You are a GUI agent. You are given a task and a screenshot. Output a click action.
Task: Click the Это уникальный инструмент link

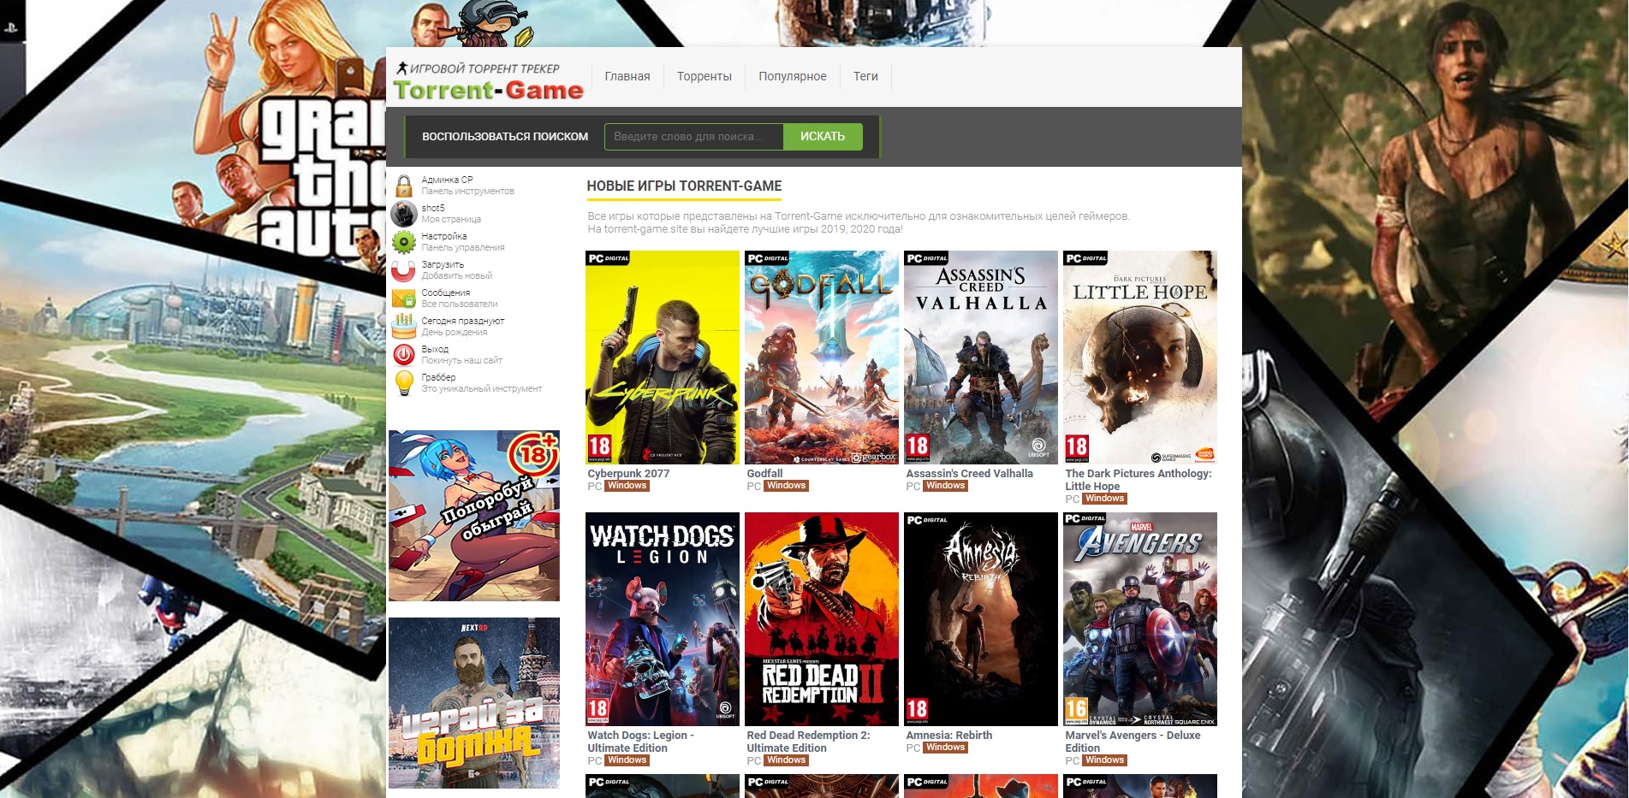pos(482,389)
